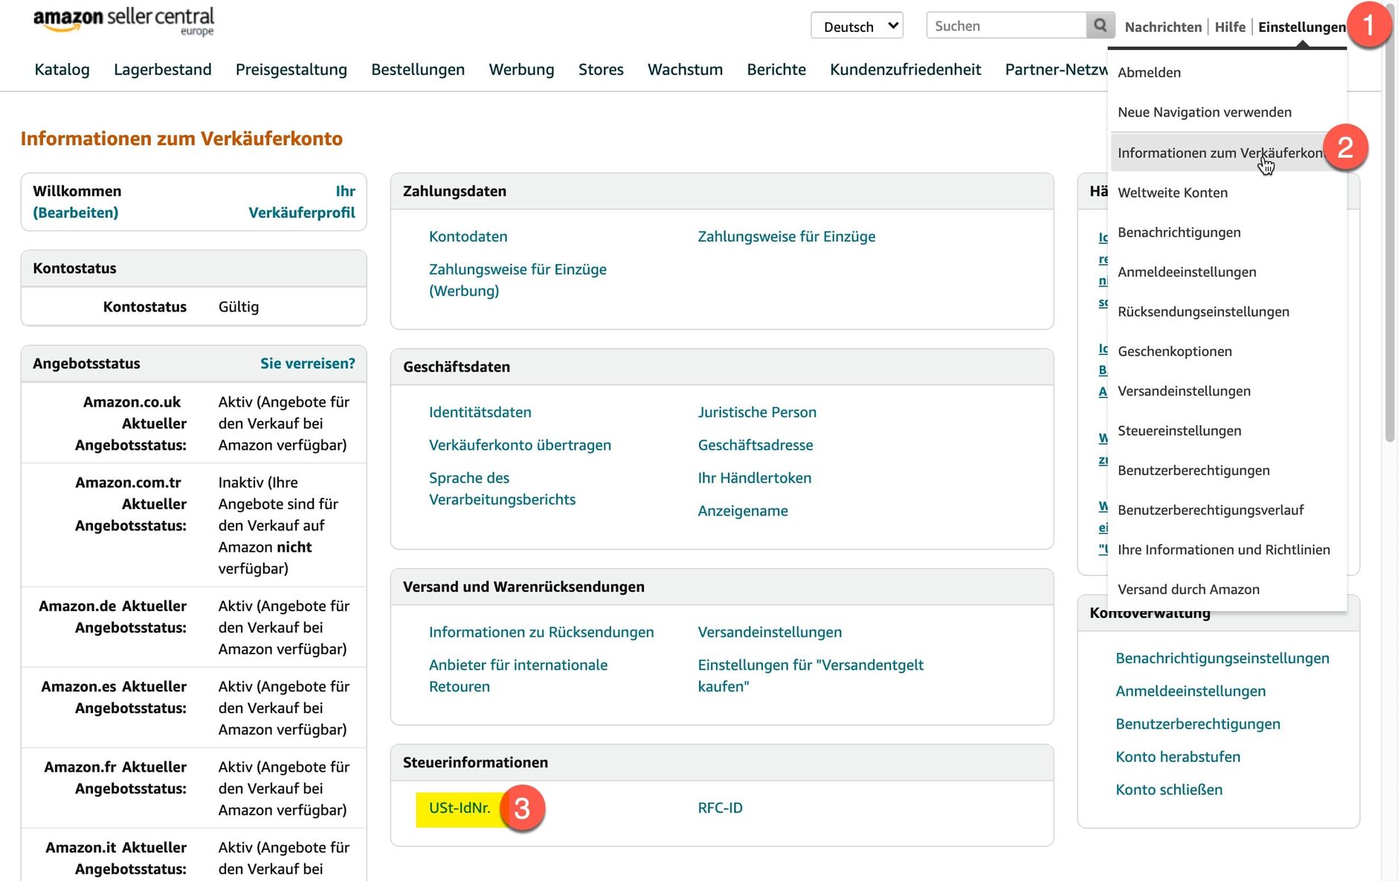Screen dimensions: 1398x881
Task: Open Versandeinstellungen link in Versand section
Action: coord(770,632)
